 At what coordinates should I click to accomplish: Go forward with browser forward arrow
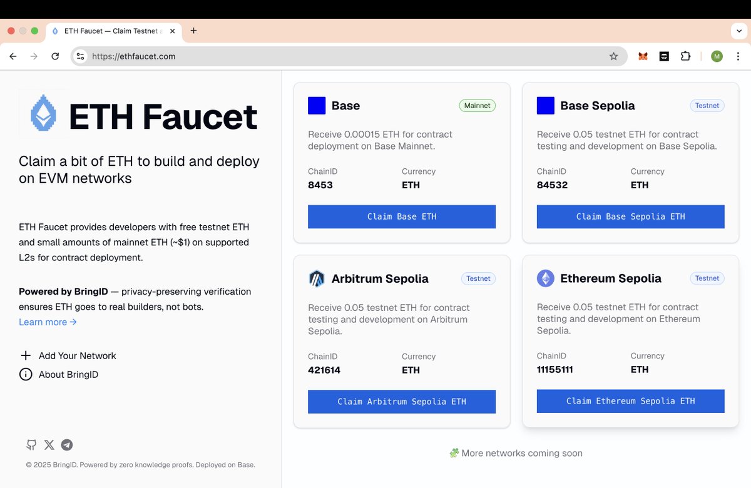click(x=34, y=56)
